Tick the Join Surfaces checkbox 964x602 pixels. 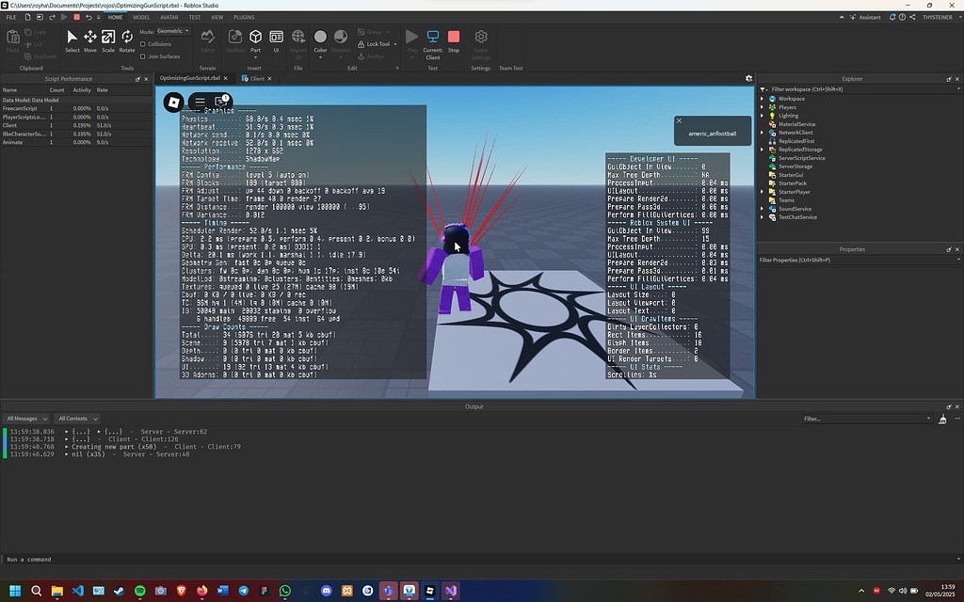tap(143, 56)
